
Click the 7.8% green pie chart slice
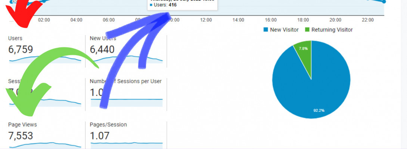[303, 52]
